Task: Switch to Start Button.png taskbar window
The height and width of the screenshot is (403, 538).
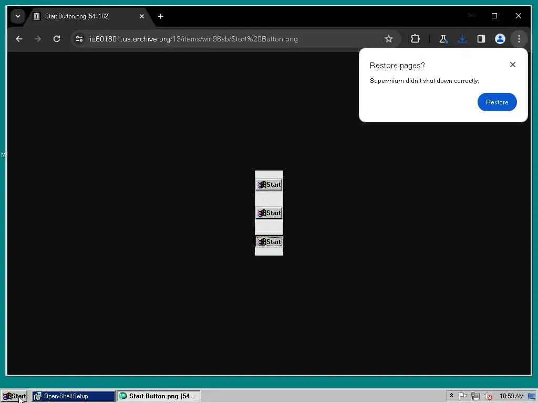Action: [158, 396]
